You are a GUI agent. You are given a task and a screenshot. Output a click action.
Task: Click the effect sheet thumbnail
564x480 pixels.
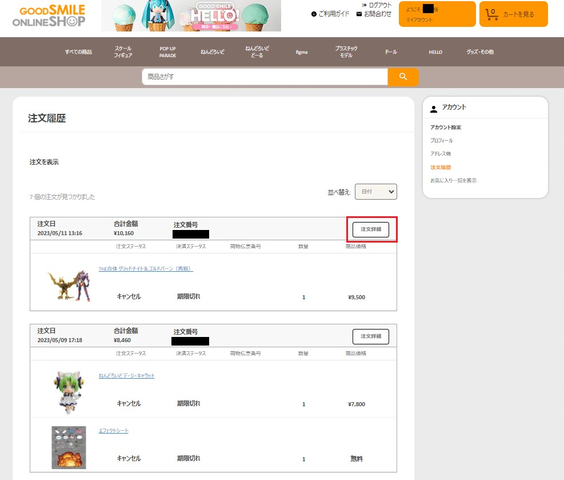point(69,447)
